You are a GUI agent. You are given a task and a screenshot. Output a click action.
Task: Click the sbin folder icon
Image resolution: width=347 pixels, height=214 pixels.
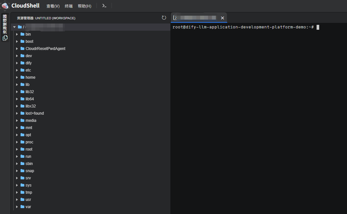22,164
